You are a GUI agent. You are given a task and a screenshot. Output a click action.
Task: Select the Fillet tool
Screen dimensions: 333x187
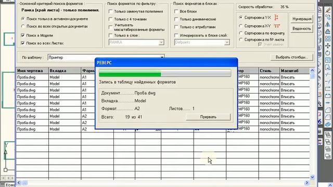point(328,117)
